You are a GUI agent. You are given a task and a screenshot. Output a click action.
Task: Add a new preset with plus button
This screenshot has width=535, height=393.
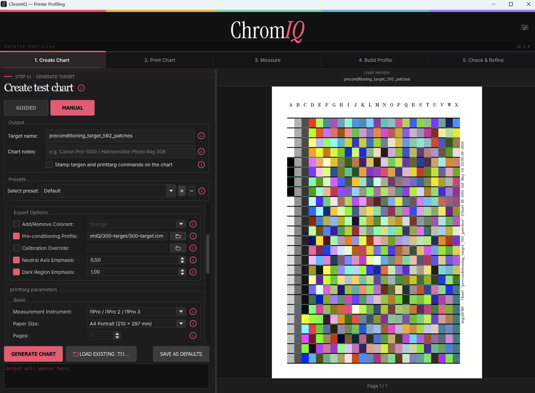(182, 191)
